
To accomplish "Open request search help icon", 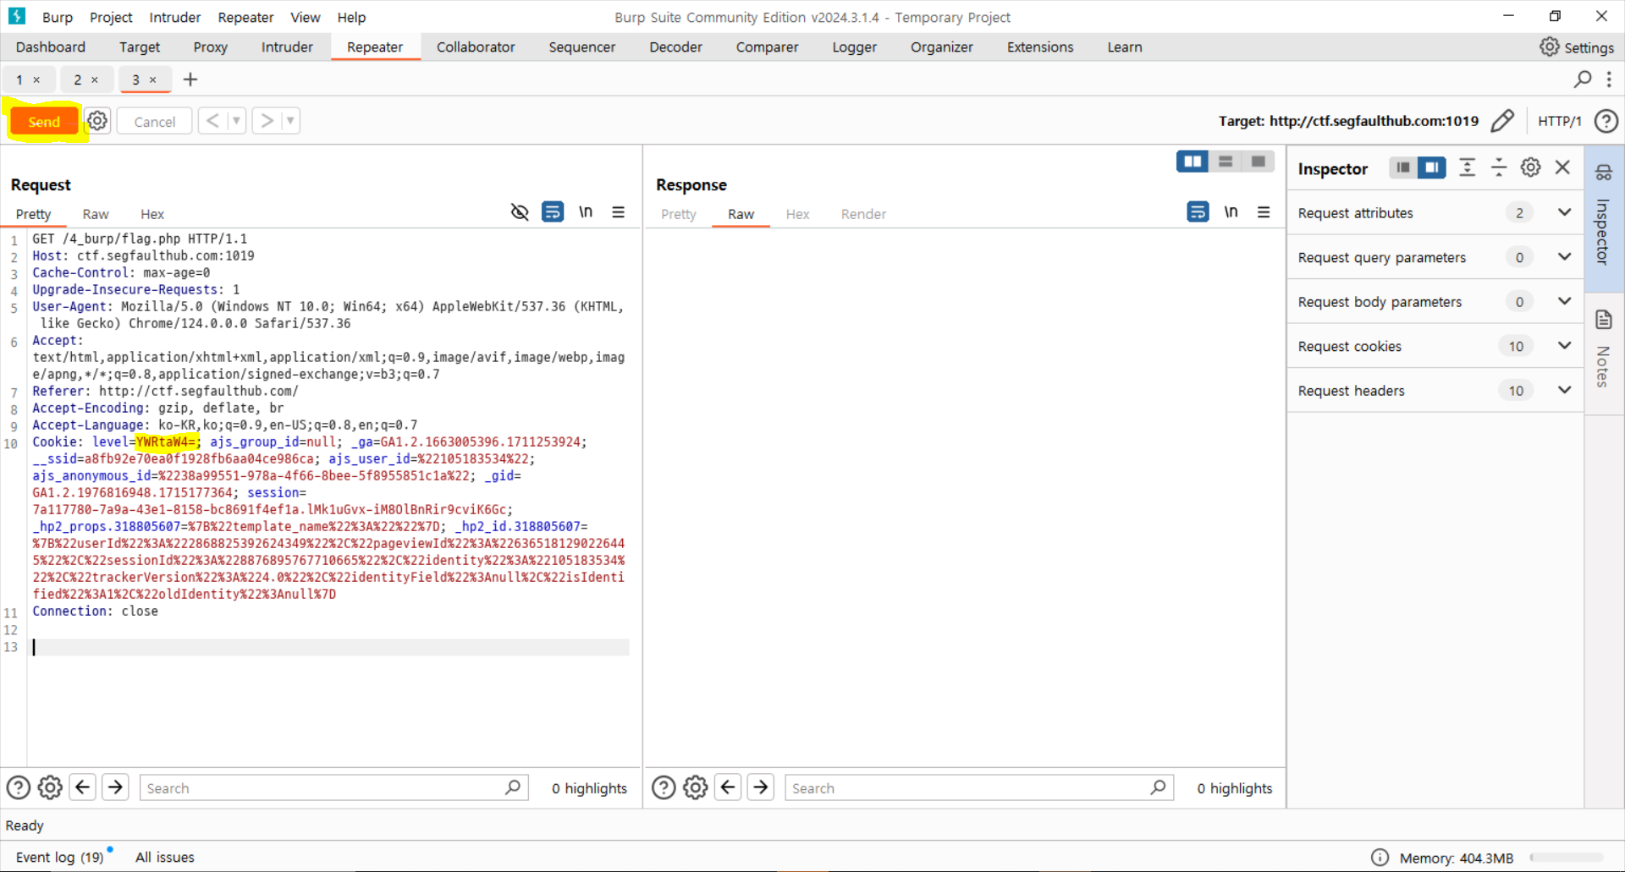I will (x=19, y=787).
